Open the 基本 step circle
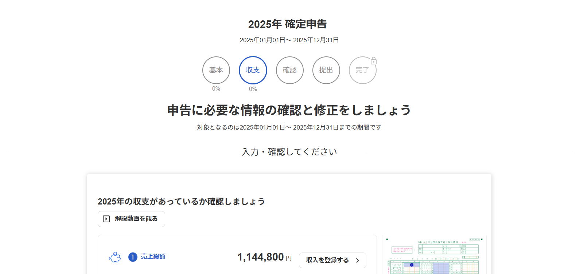Viewport: 580px width, 274px height. (216, 70)
